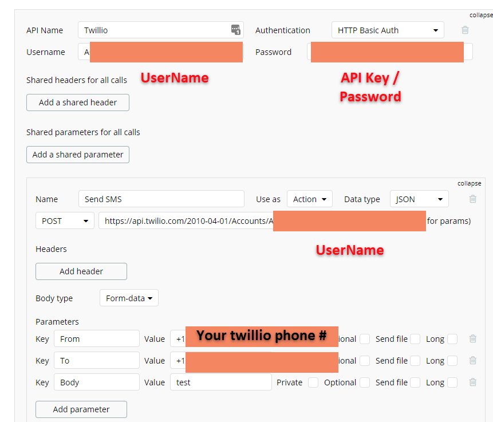
Task: Toggle Send file checkbox for To parameter
Action: click(415, 361)
